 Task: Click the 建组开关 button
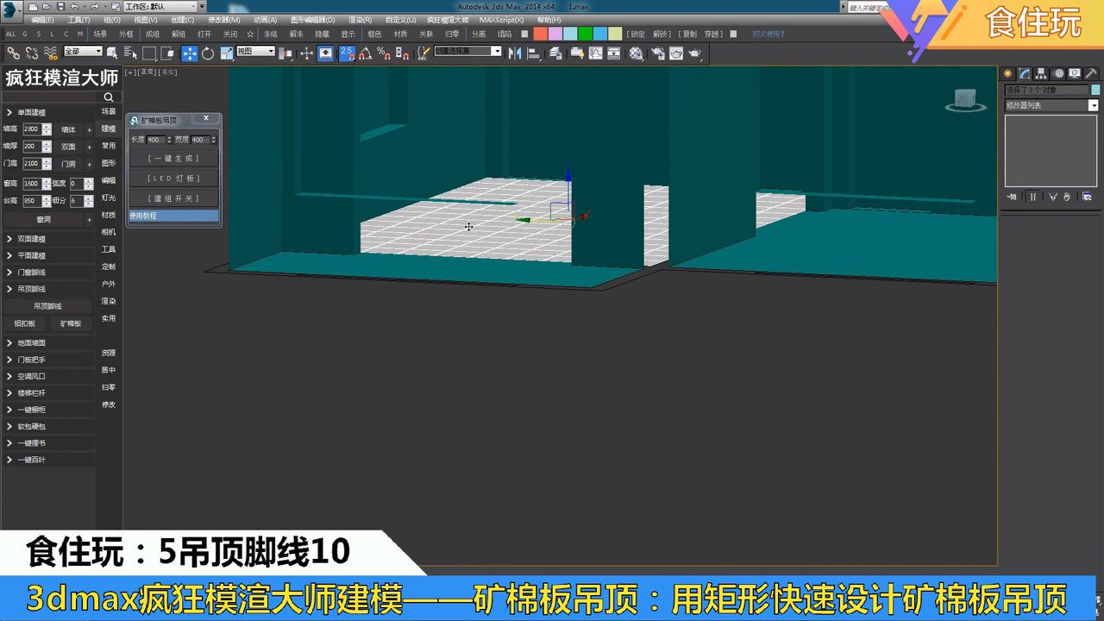[173, 198]
